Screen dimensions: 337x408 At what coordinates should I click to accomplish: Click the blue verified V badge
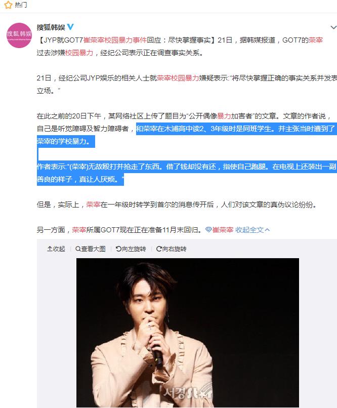tap(70, 27)
